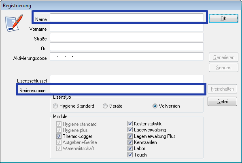Select the Geräte license type

point(105,106)
